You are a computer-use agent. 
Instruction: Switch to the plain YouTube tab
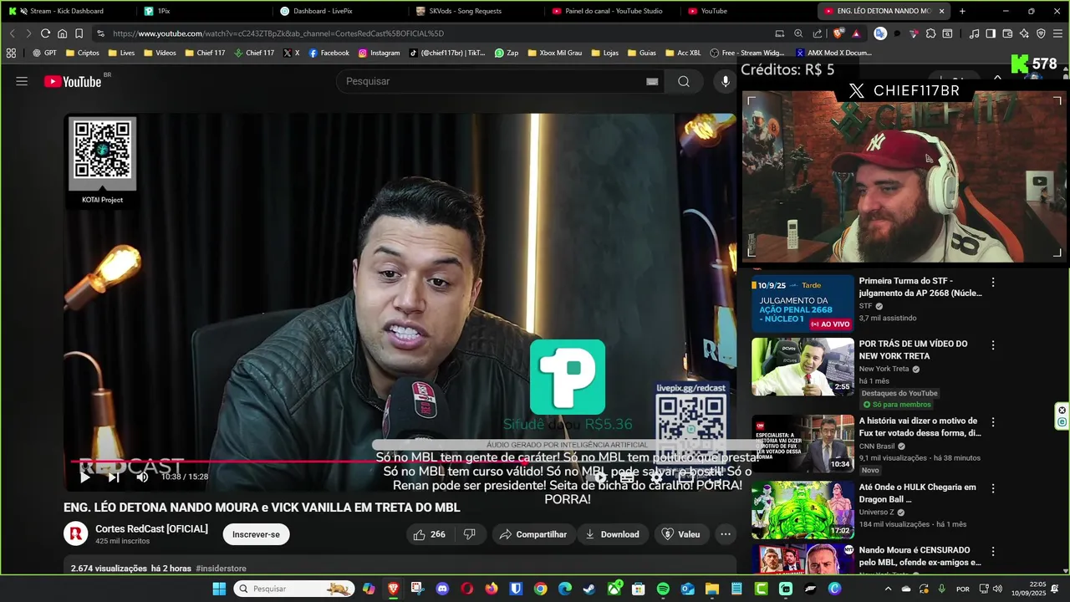click(x=746, y=11)
